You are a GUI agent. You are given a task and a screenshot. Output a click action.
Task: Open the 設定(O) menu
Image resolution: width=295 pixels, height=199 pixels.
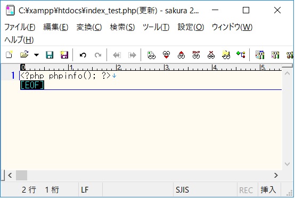191,27
